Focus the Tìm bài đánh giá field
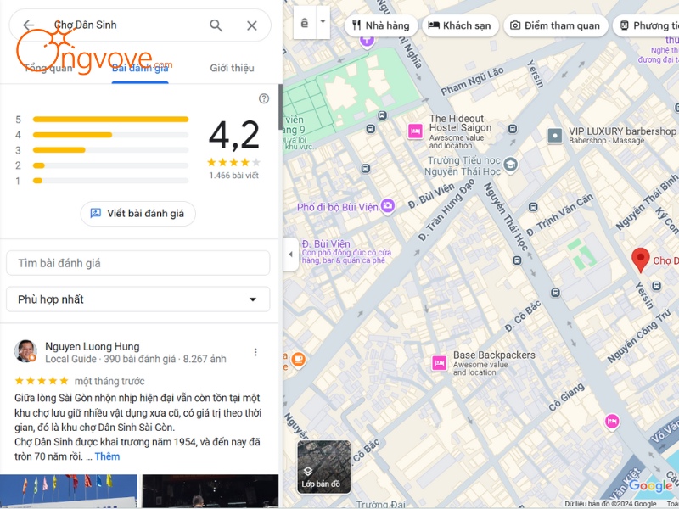Screen dimensions: 679x509 pyautogui.click(x=138, y=263)
